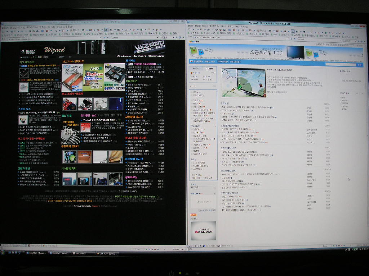Click the boxed highlighted toolbar icon in left window
This screenshot has height=276, width=369.
tap(106, 30)
